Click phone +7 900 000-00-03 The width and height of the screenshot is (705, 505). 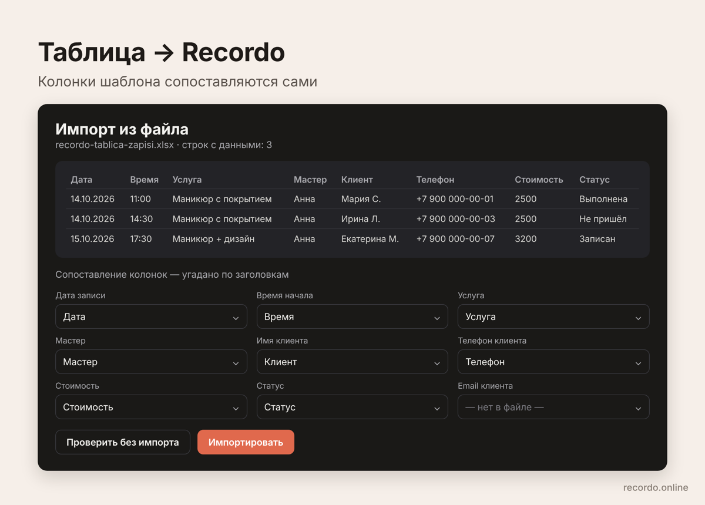[x=456, y=219]
